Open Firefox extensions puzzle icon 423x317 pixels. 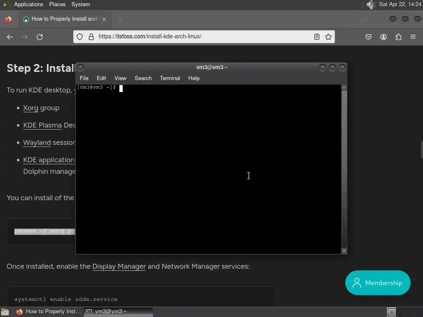[398, 37]
